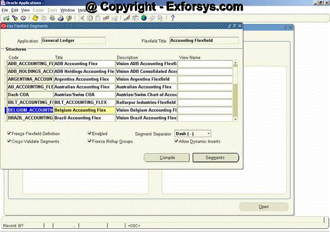Click the Show Navigator toolbar icon
The height and width of the screenshot is (232, 330).
coord(23,18)
